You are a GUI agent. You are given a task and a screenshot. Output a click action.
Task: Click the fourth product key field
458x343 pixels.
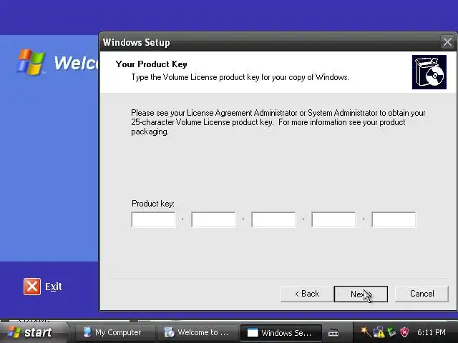coord(334,219)
